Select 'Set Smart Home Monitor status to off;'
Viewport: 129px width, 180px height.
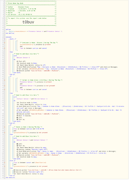[x=31, y=65]
